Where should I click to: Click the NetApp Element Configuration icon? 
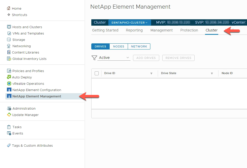(x=9, y=90)
